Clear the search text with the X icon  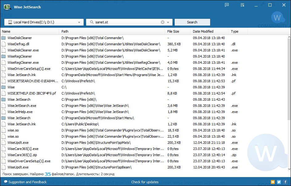pyautogui.click(x=163, y=22)
